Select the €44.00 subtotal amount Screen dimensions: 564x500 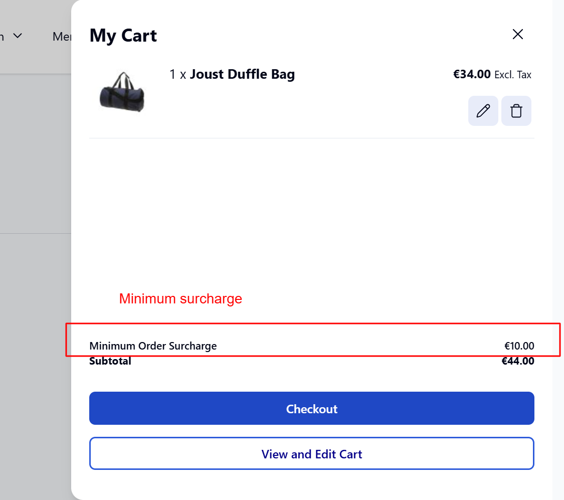(x=518, y=361)
